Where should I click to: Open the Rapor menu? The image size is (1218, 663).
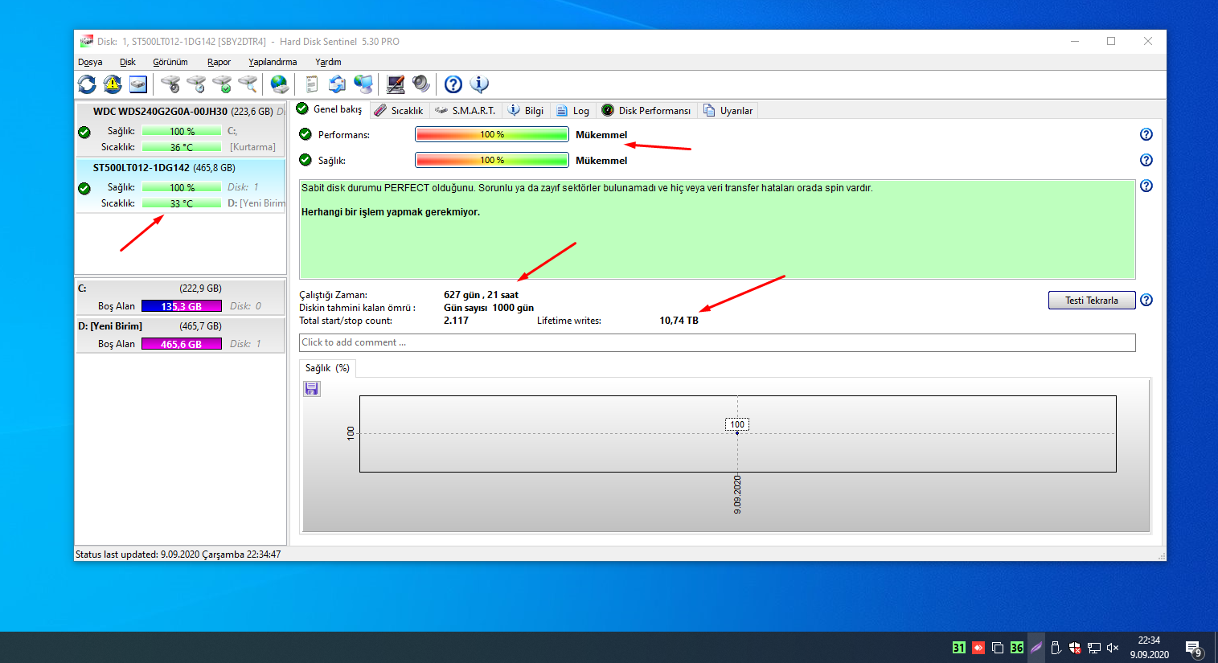(219, 62)
